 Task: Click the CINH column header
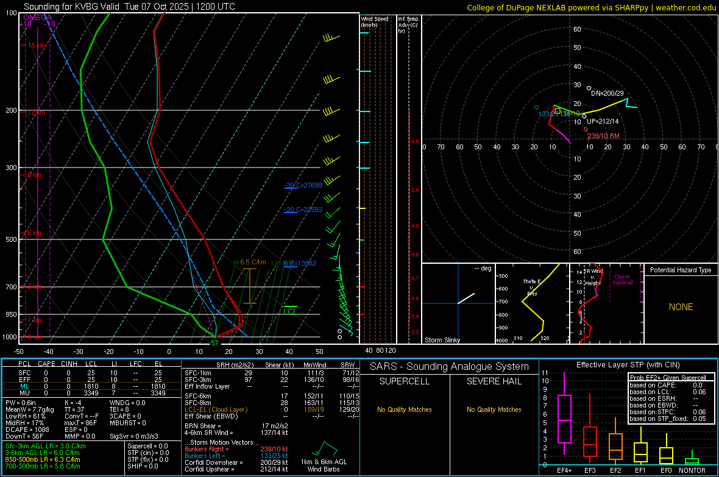tap(69, 364)
